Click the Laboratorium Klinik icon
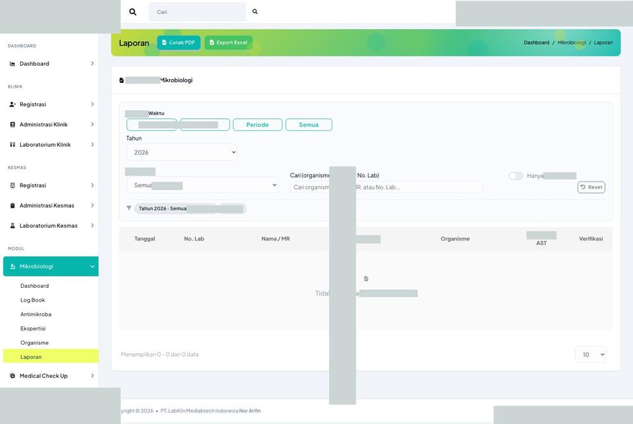633x424 pixels. pyautogui.click(x=13, y=145)
